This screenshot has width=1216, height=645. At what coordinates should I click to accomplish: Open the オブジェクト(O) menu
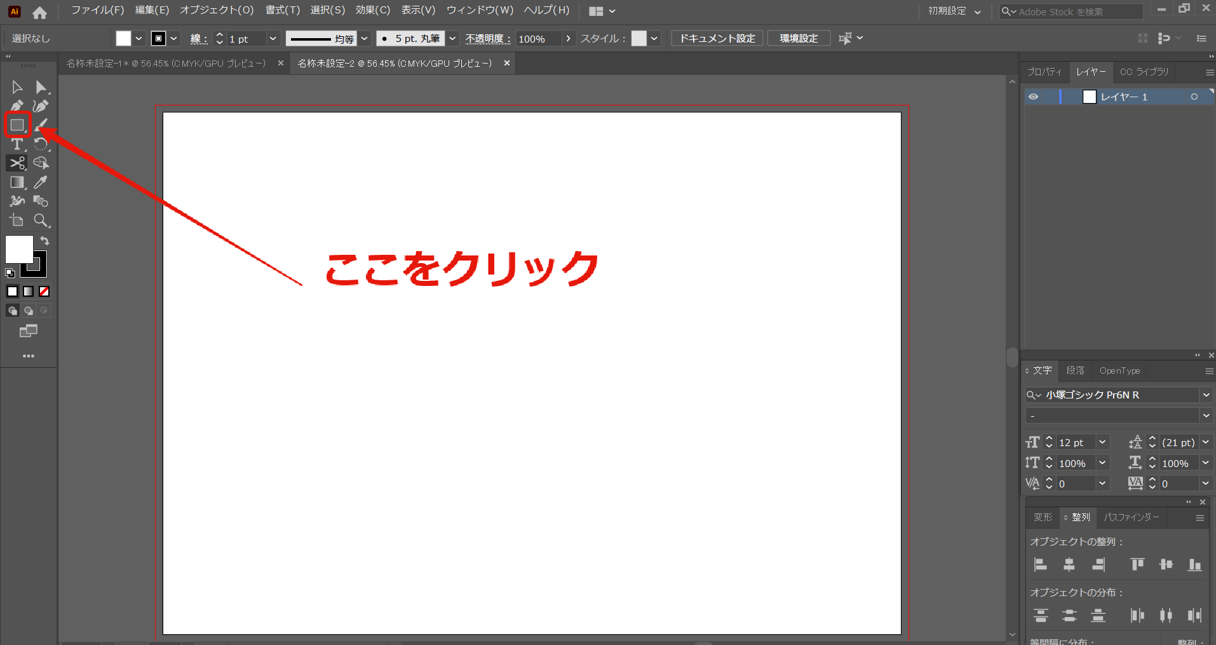tap(217, 10)
